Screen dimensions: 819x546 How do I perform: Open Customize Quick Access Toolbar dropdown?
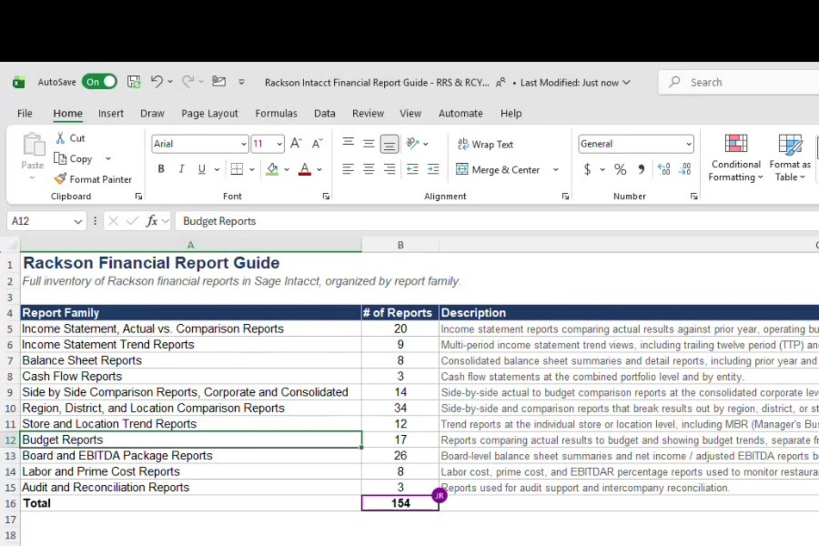[x=241, y=82]
